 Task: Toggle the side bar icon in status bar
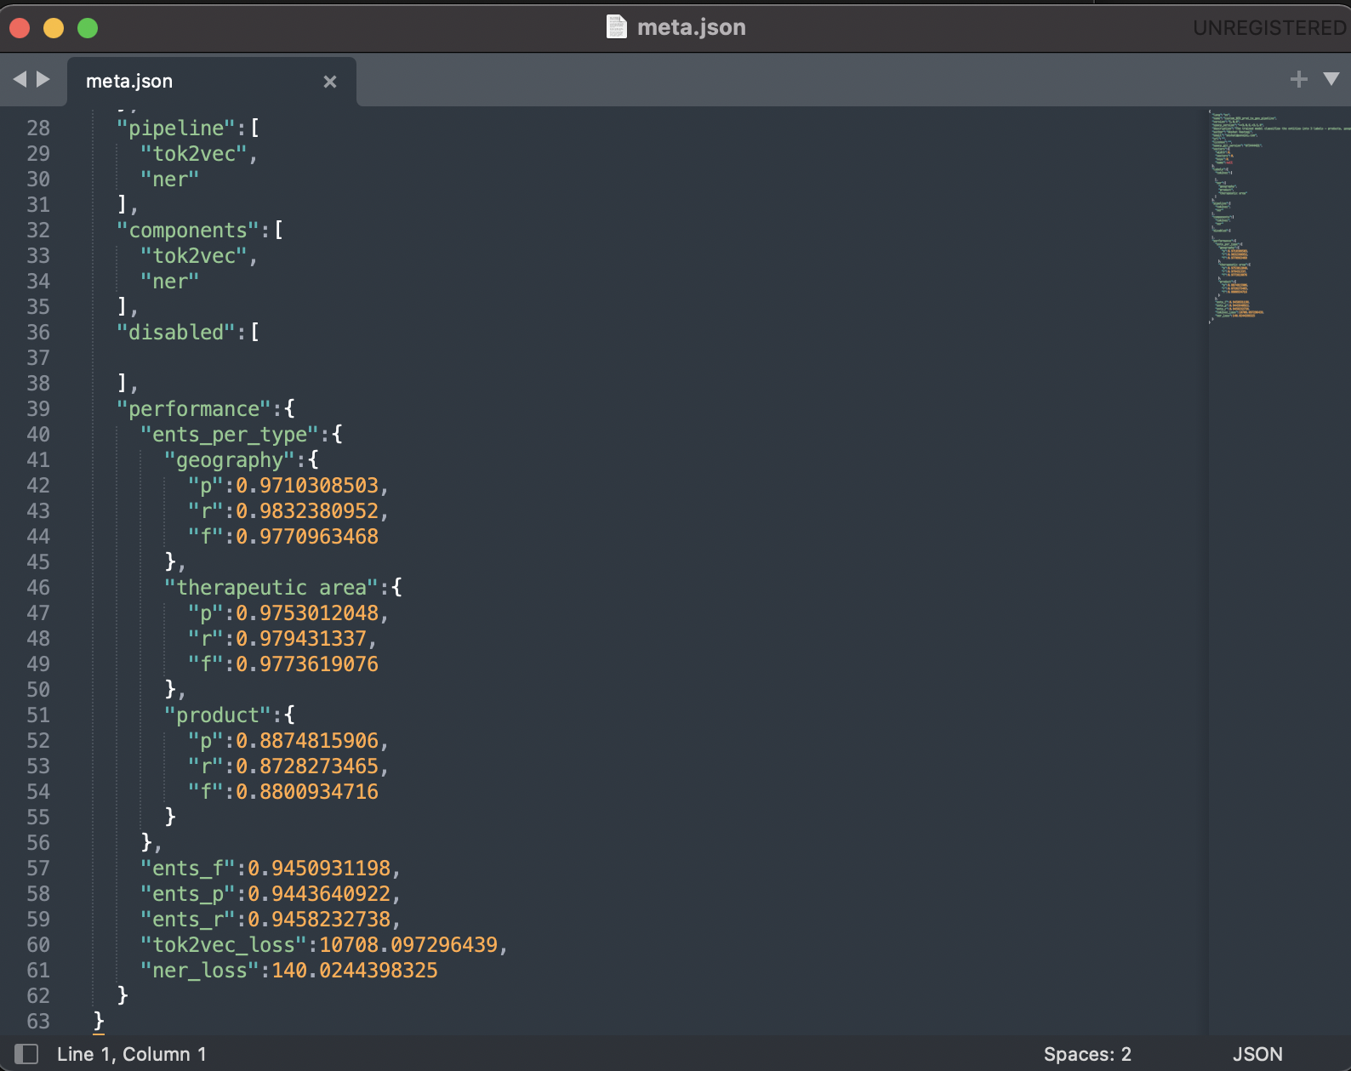(x=26, y=1054)
